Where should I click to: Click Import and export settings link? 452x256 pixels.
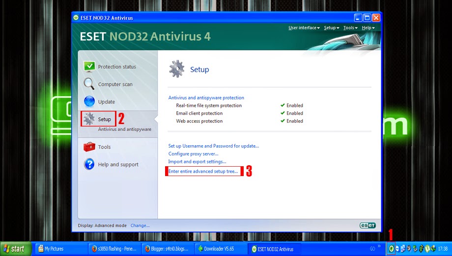click(x=197, y=161)
